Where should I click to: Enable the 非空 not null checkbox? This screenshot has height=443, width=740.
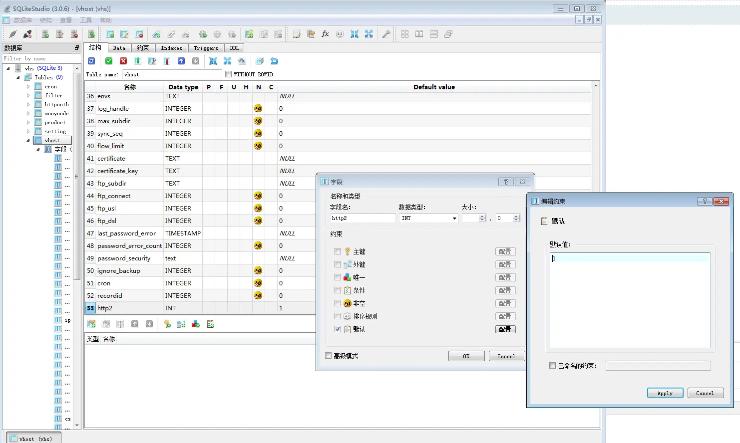pyautogui.click(x=338, y=303)
